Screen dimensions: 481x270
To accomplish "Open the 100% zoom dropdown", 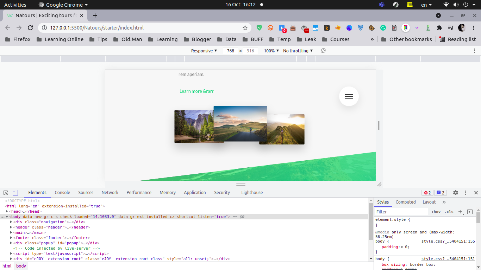I will (271, 51).
